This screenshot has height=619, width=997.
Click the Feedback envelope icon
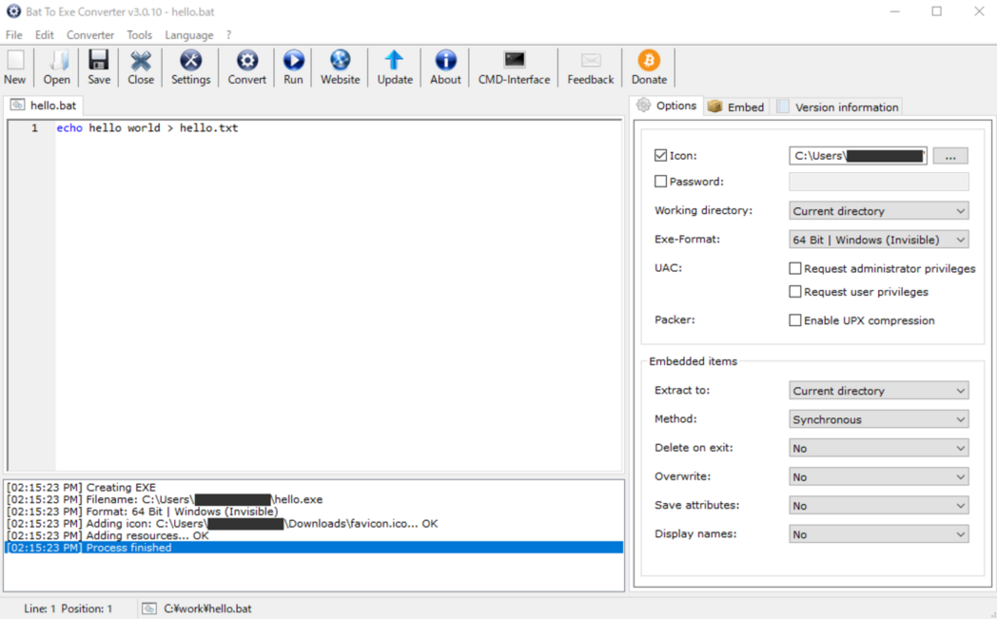pyautogui.click(x=590, y=61)
